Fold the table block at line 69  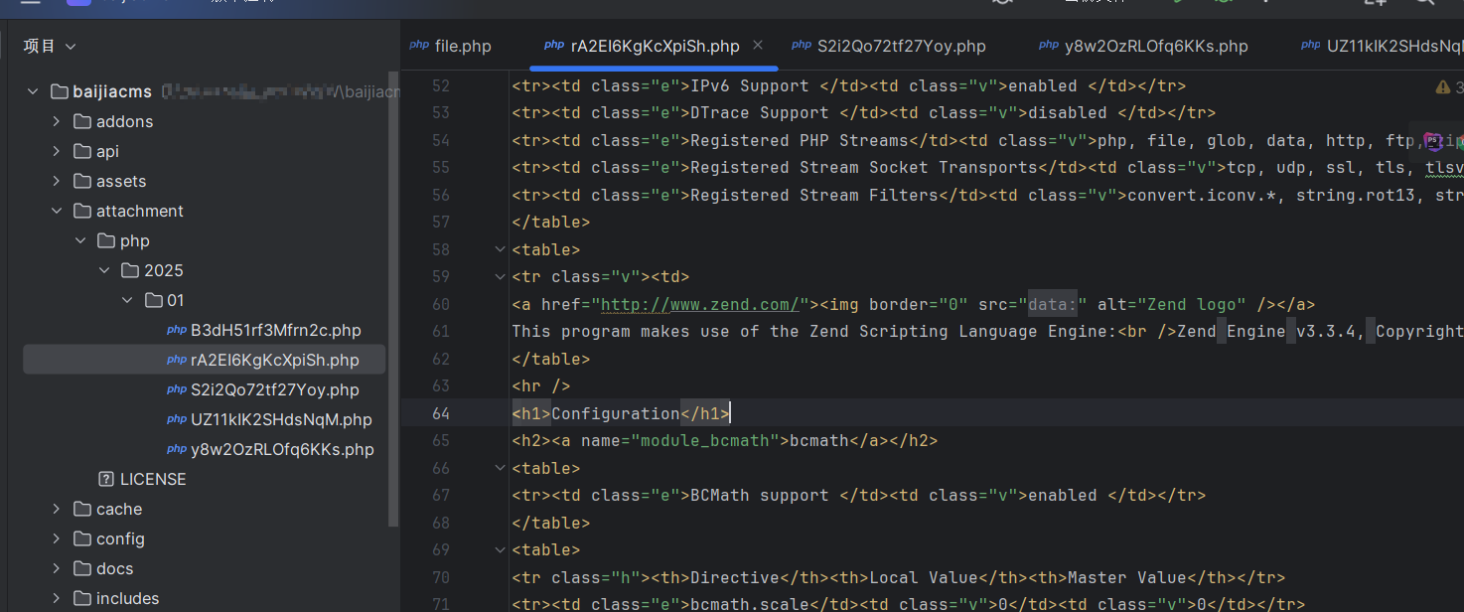click(x=500, y=549)
